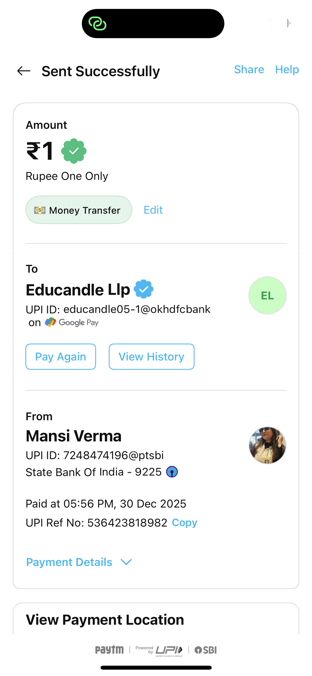Tap the State Bank of India logo icon
This screenshot has height=676, width=312.
tap(172, 472)
